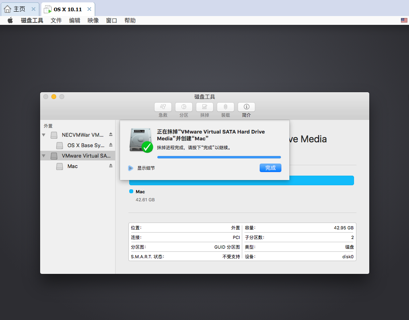Click the Partition (分区) toolbar icon
Screen dimensions: 409x320
[184, 107]
